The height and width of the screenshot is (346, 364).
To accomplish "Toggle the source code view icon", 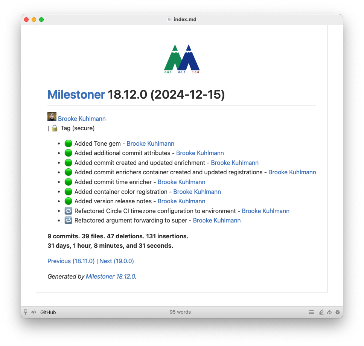I will tap(34, 312).
